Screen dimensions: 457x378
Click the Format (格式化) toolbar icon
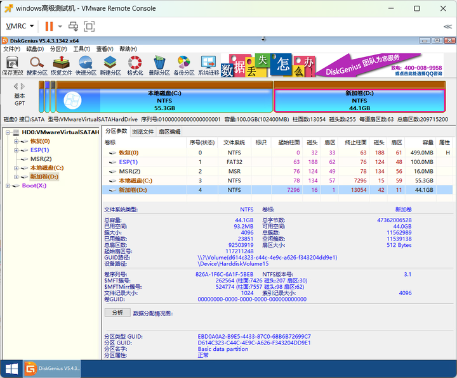135,66
